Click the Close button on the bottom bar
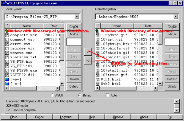Screen dimensions: 184x121 [14, 117]
